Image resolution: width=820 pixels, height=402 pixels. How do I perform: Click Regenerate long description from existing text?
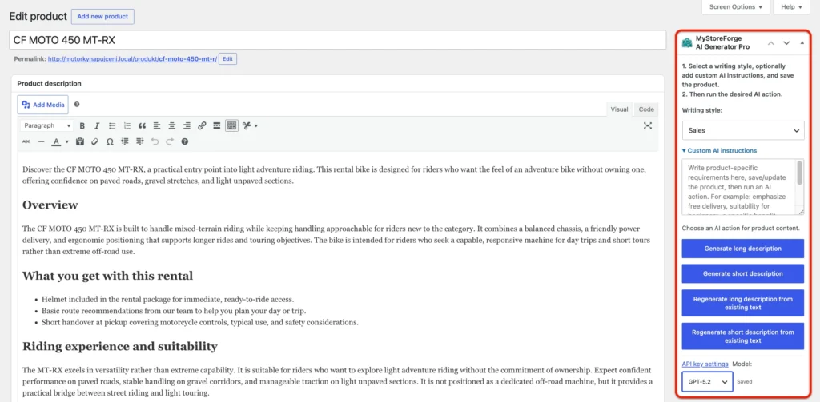pos(742,304)
